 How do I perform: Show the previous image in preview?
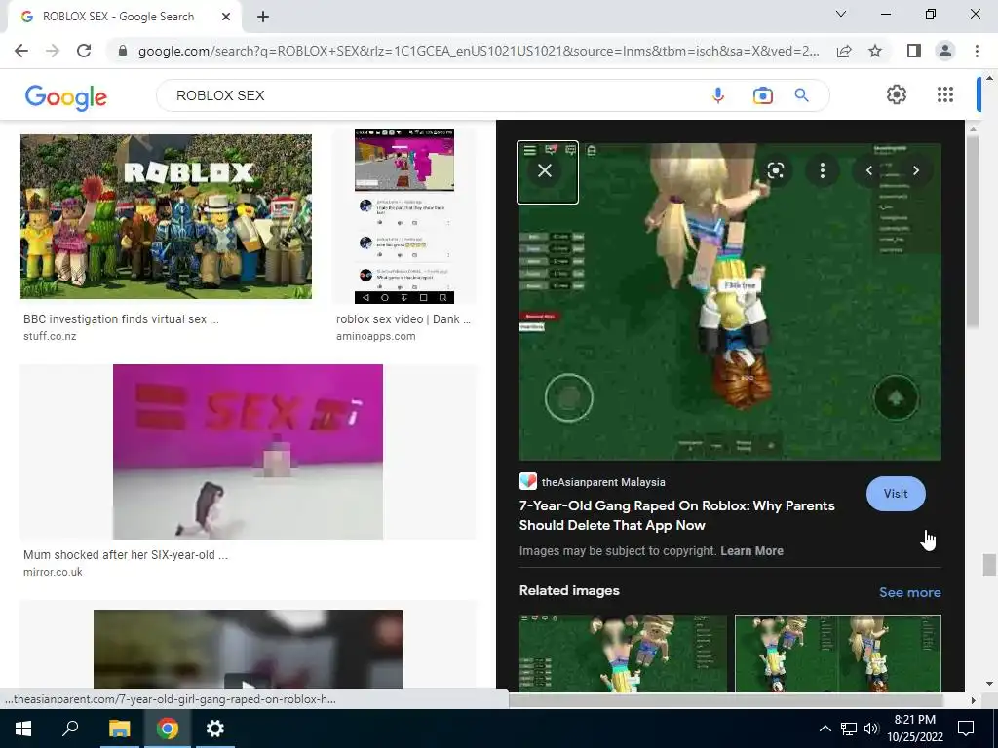click(x=868, y=170)
